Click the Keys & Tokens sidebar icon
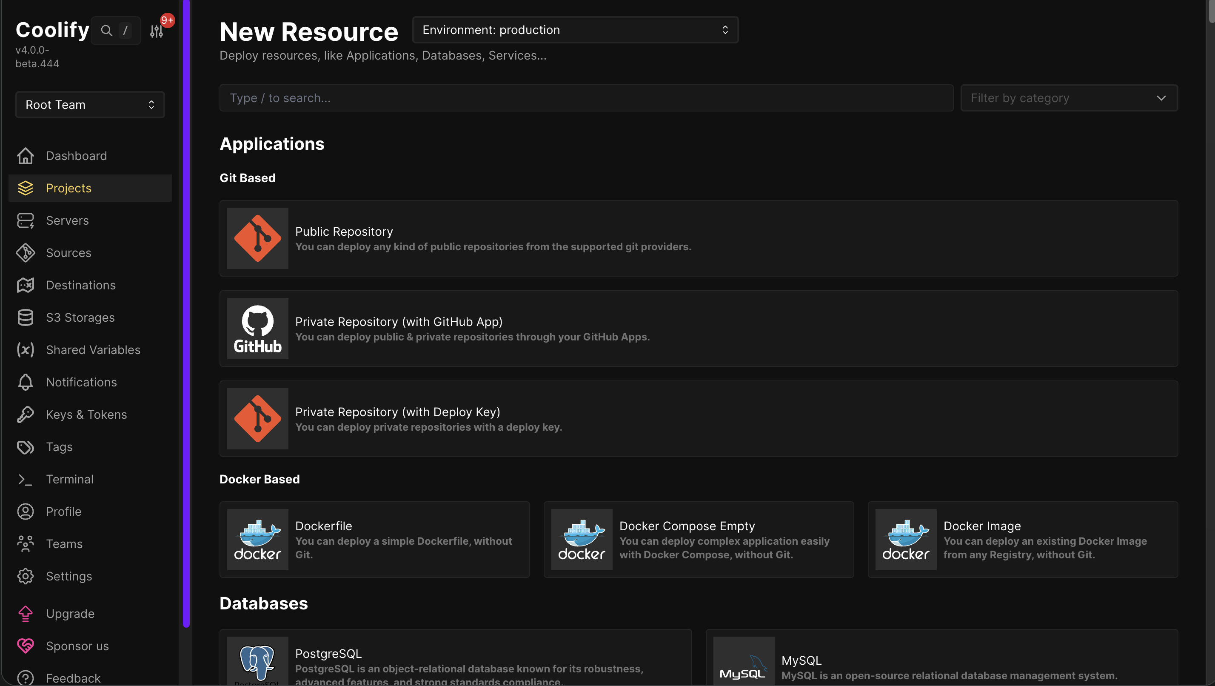The height and width of the screenshot is (686, 1215). click(x=26, y=414)
